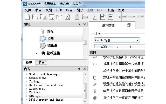Click the 名称 table column header
166x104 pixels.
click(104, 46)
